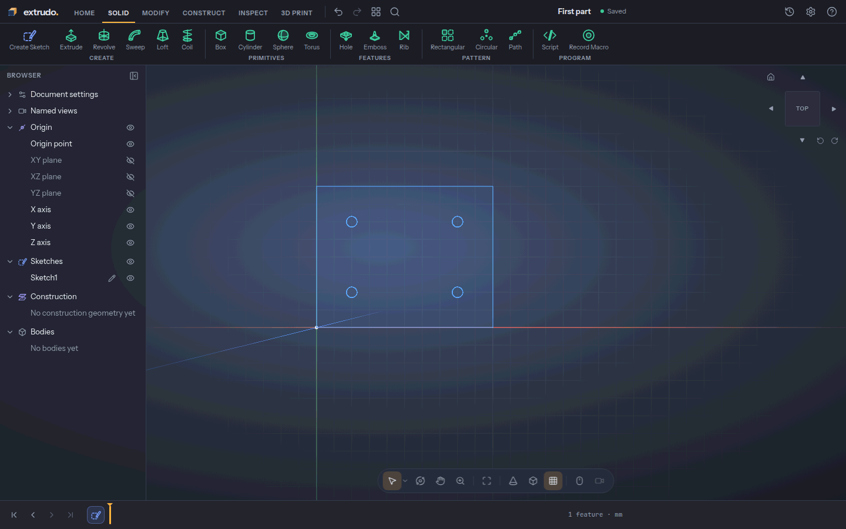Collapse the Bodies section
The width and height of the screenshot is (846, 529).
coord(10,332)
